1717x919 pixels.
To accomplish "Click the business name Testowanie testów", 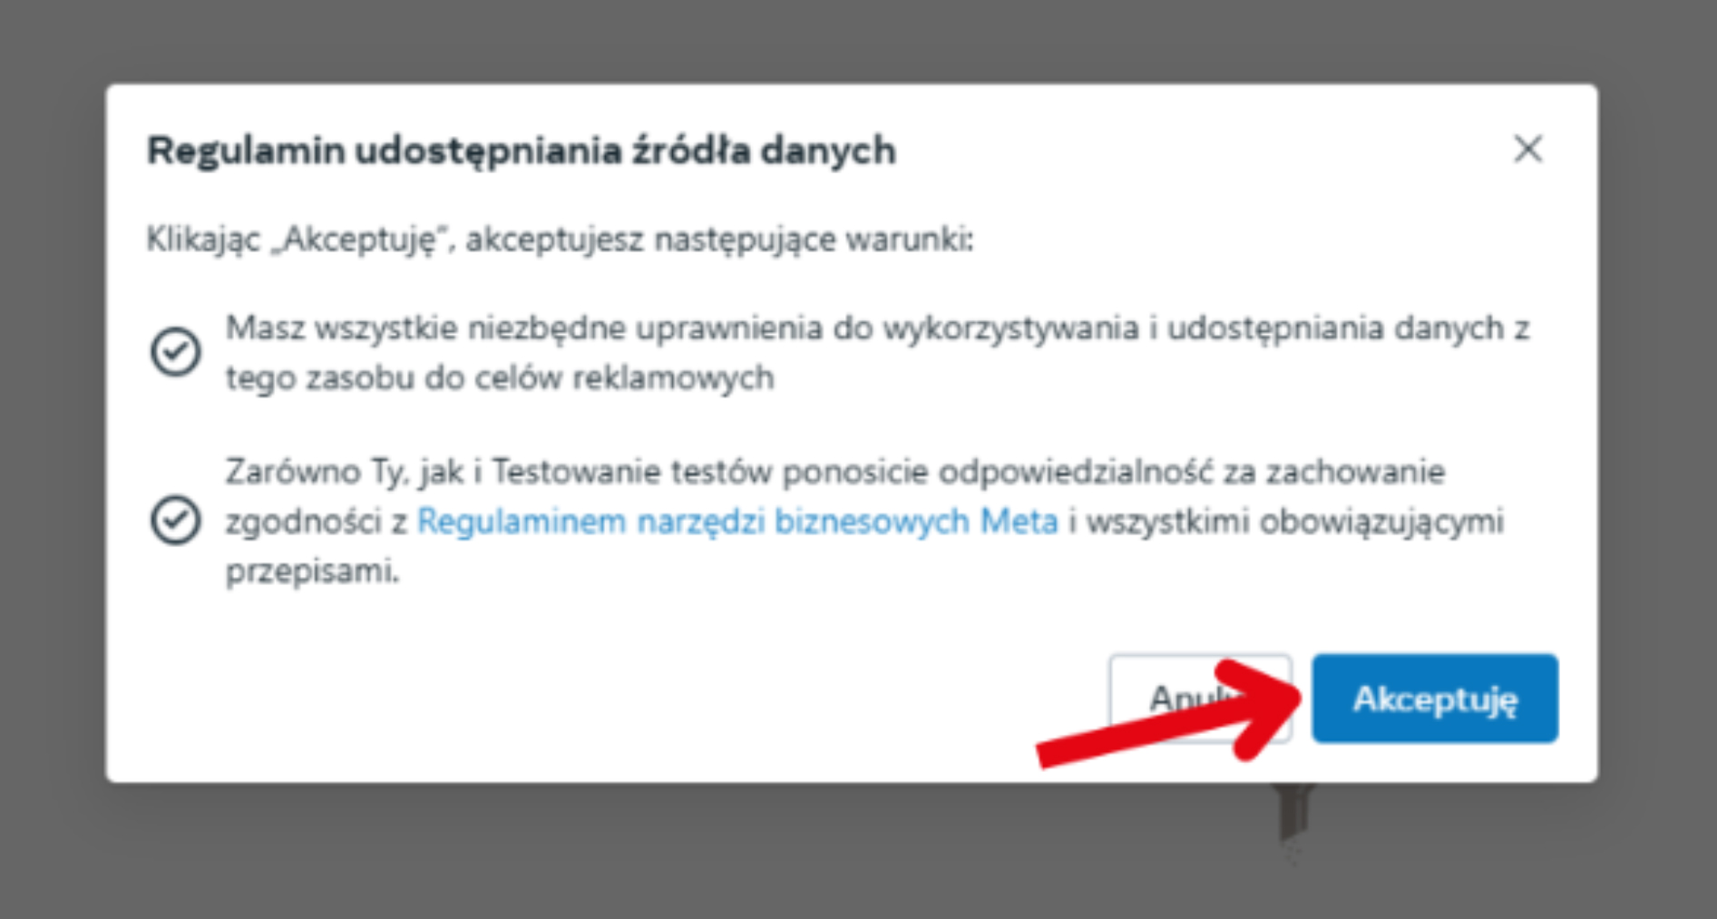I will (632, 472).
